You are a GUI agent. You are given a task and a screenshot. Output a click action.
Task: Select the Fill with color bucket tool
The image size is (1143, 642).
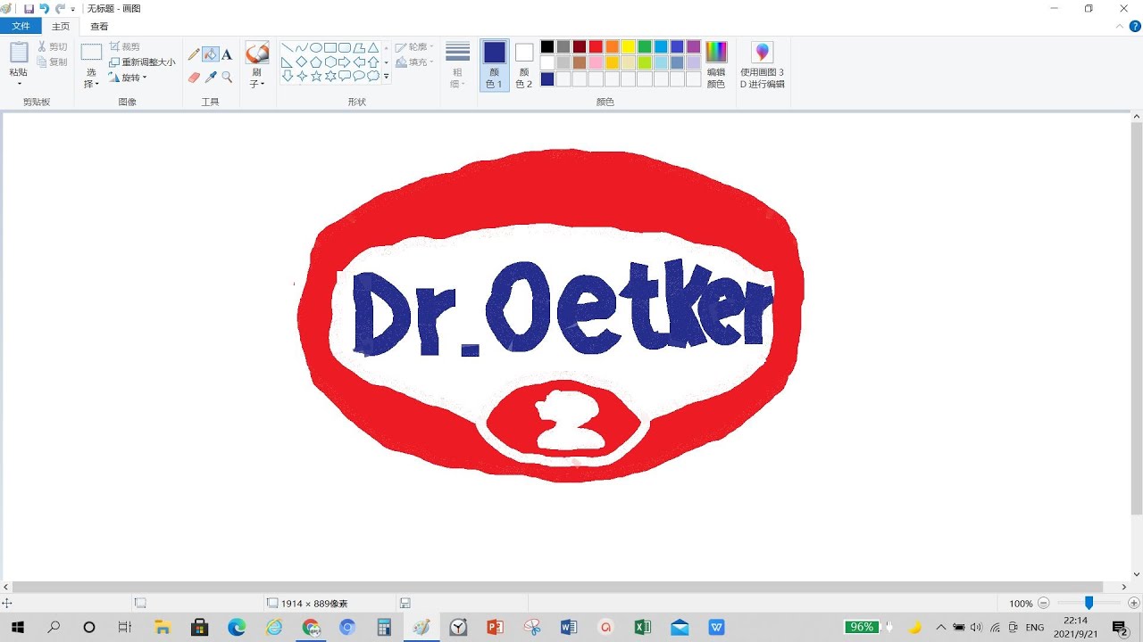[x=211, y=54]
